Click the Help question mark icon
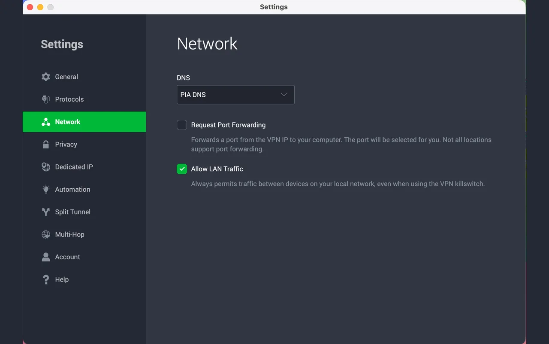Image resolution: width=549 pixels, height=344 pixels. (46, 279)
